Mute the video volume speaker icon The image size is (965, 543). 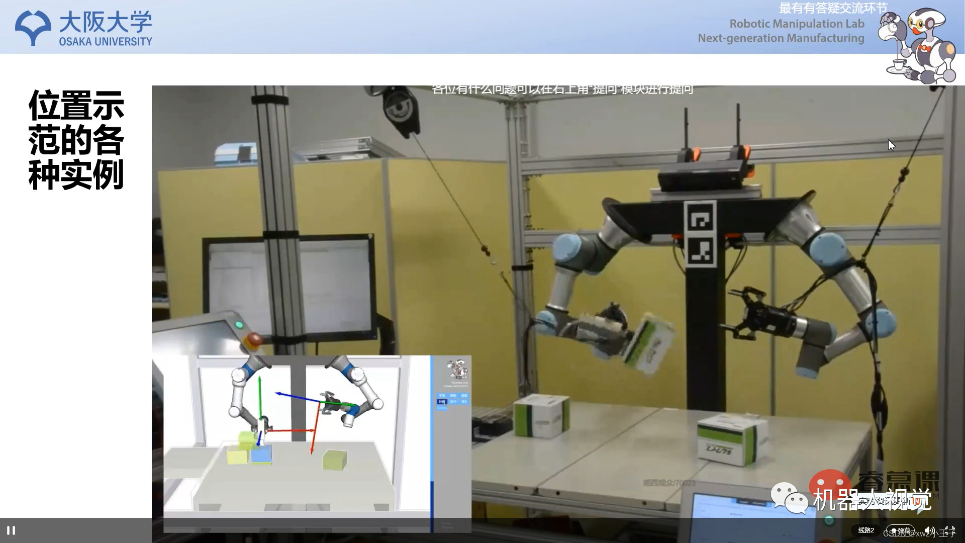(x=928, y=530)
